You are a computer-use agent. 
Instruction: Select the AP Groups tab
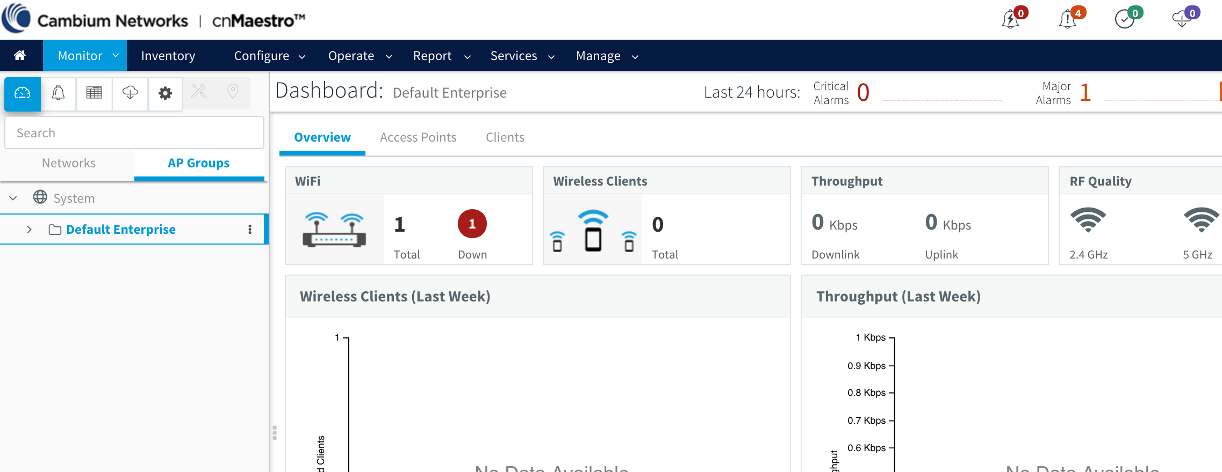point(199,163)
